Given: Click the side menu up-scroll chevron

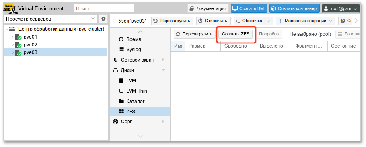Looking at the screenshot, I should (140, 32).
